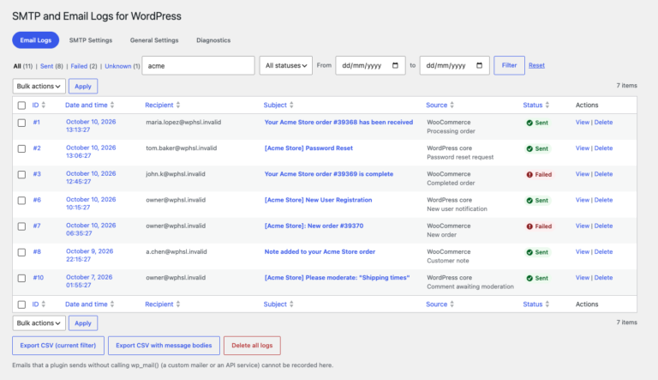The image size is (658, 380).
Task: Show Unknown (1) emails filter
Action: 123,66
